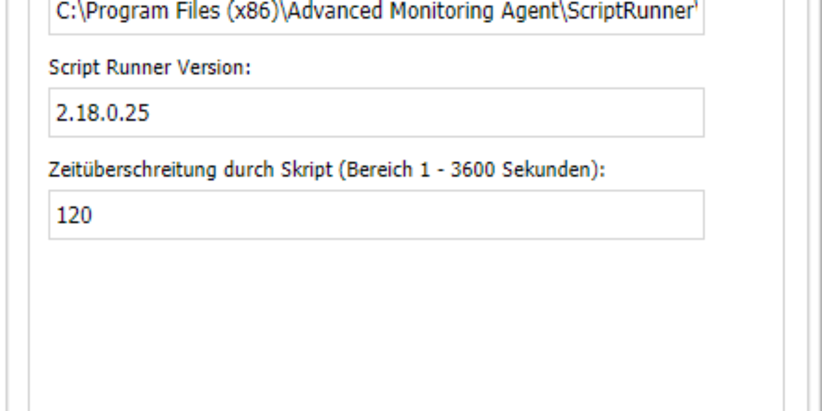Click the '120' timeout value text
The width and height of the screenshot is (822, 411).
[74, 215]
